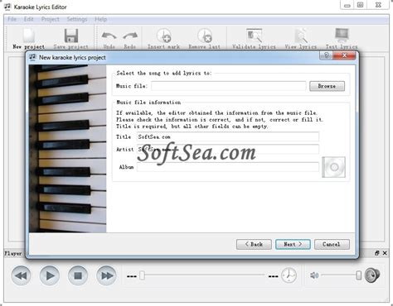Click the Album input field
Screen dimensions: 393x306
(x=228, y=167)
